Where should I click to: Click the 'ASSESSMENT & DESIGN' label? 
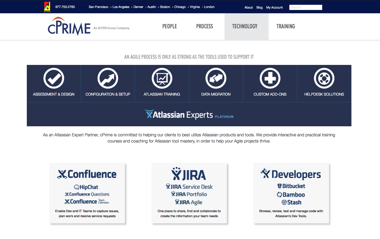[54, 94]
